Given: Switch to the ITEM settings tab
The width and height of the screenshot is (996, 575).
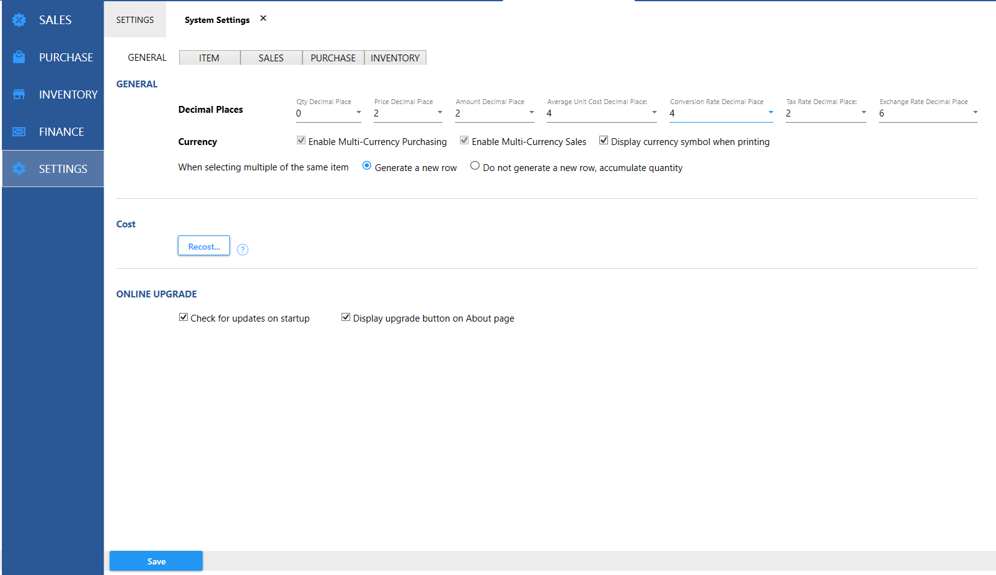Looking at the screenshot, I should (209, 58).
